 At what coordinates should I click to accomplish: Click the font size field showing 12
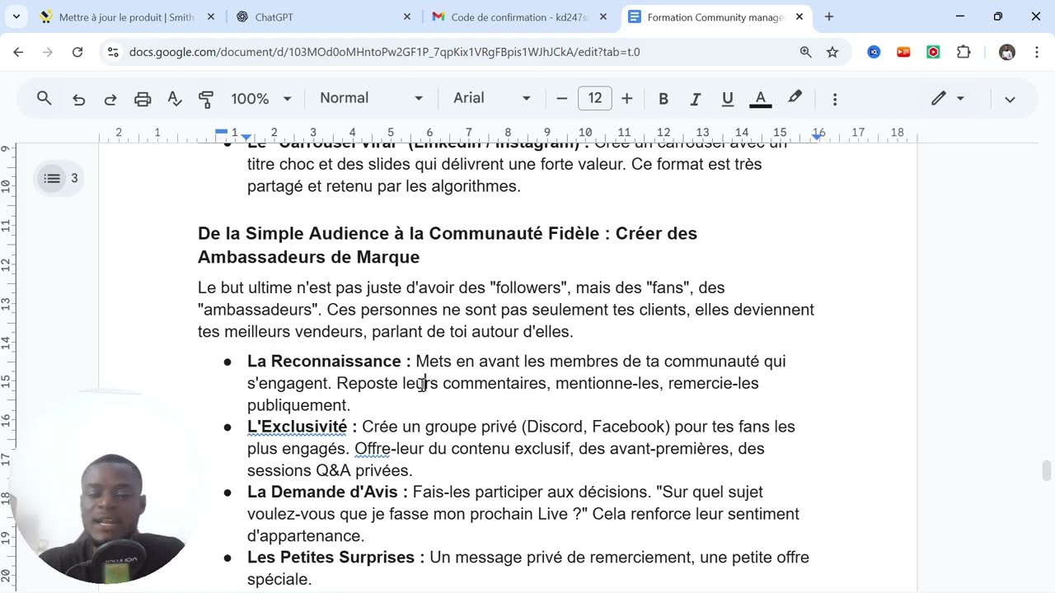[x=594, y=99]
